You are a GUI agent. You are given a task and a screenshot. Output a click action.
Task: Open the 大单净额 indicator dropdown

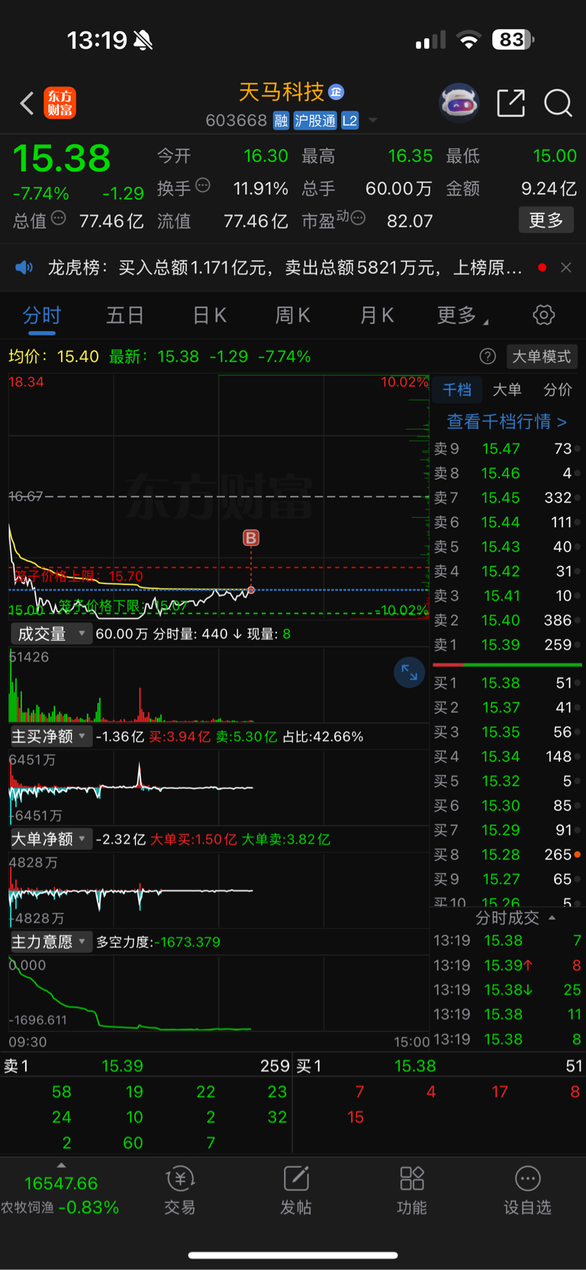pos(51,839)
